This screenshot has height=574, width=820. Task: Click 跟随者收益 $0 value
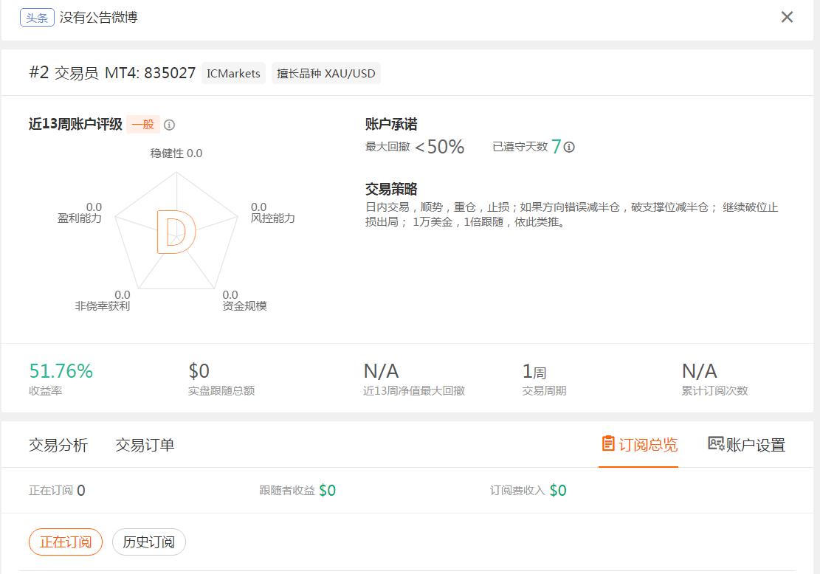point(328,491)
